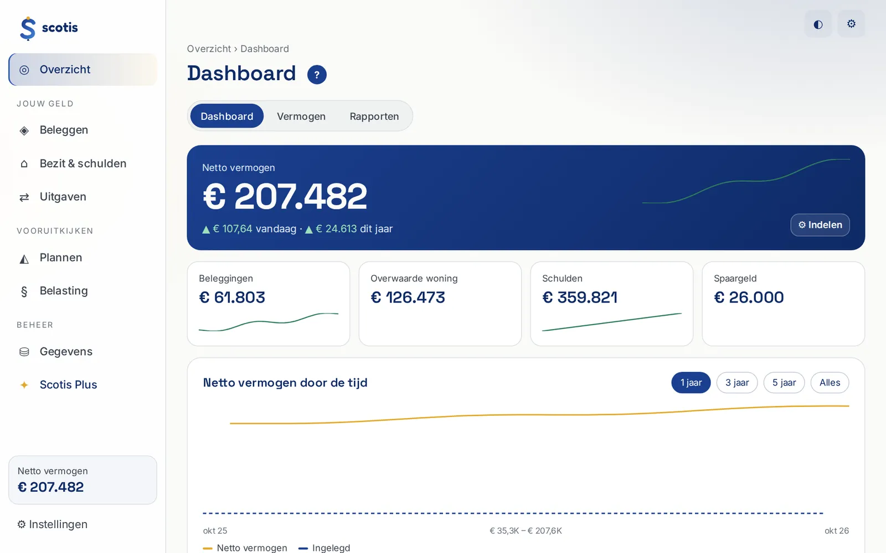The height and width of the screenshot is (553, 886).
Task: Open the Beleggingen card
Action: [x=269, y=304]
